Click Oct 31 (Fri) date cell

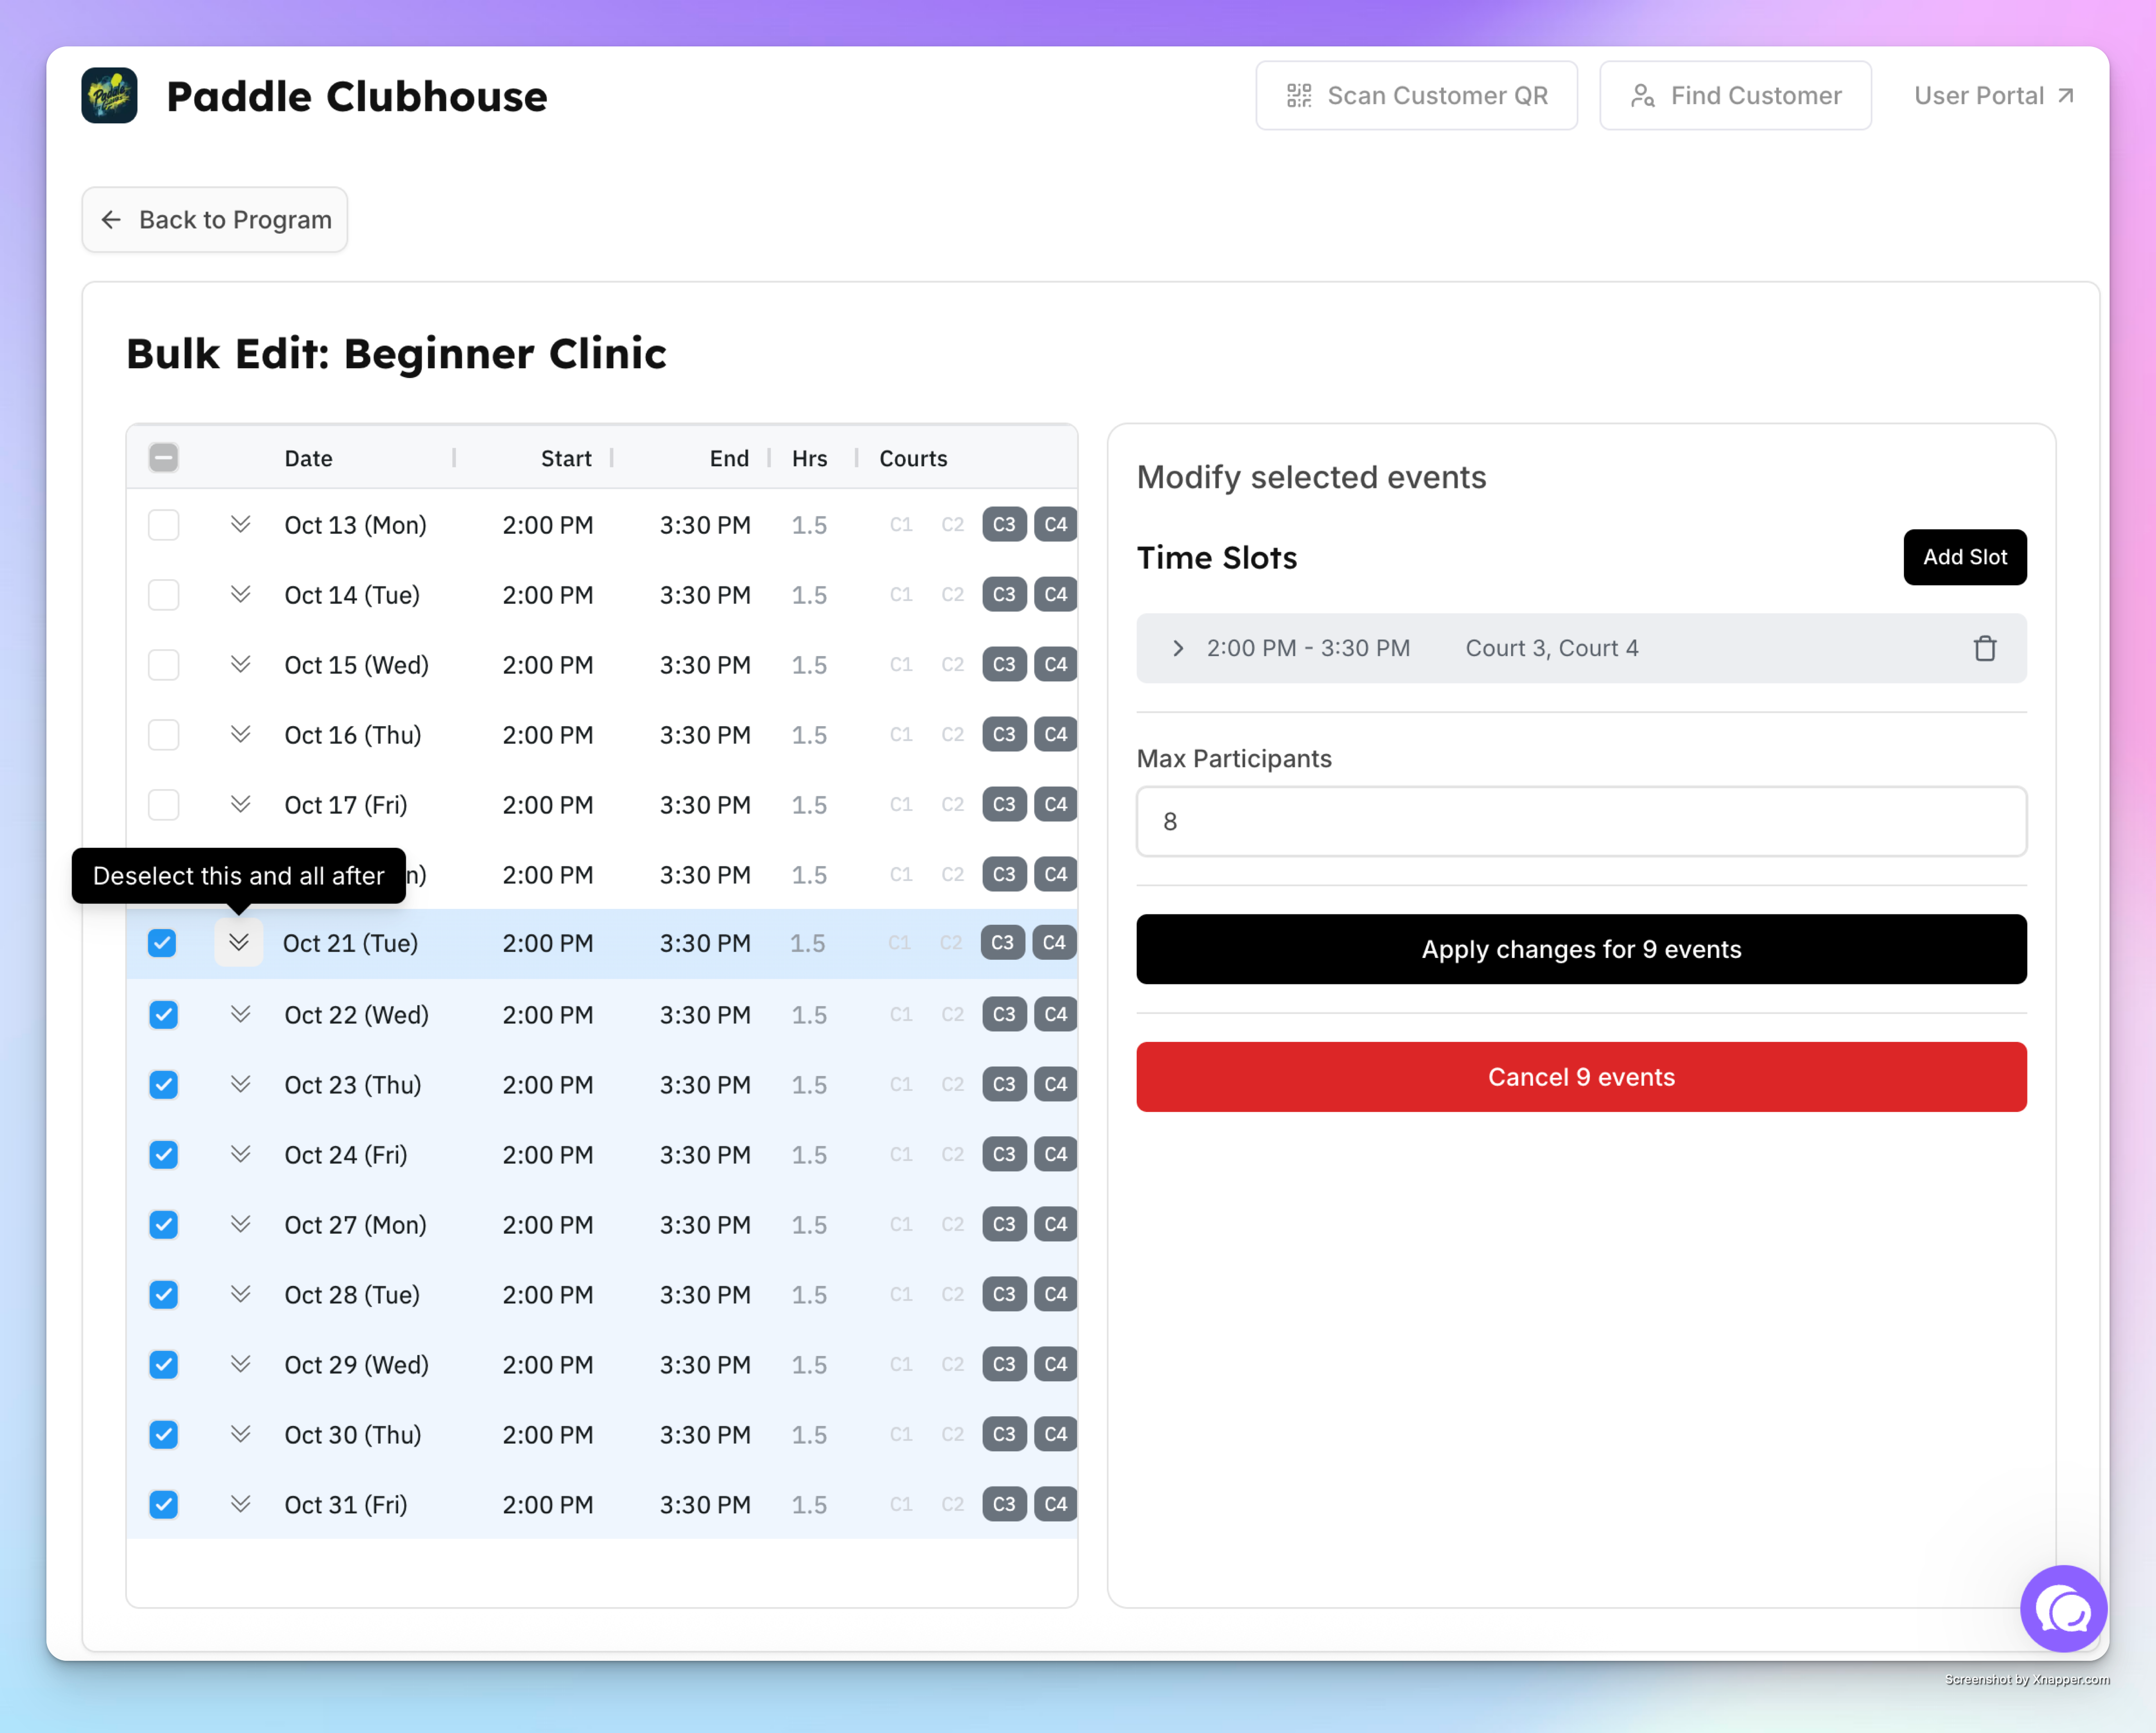346,1505
